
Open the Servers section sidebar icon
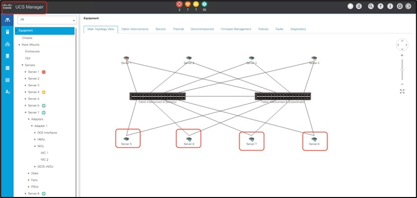click(x=7, y=32)
